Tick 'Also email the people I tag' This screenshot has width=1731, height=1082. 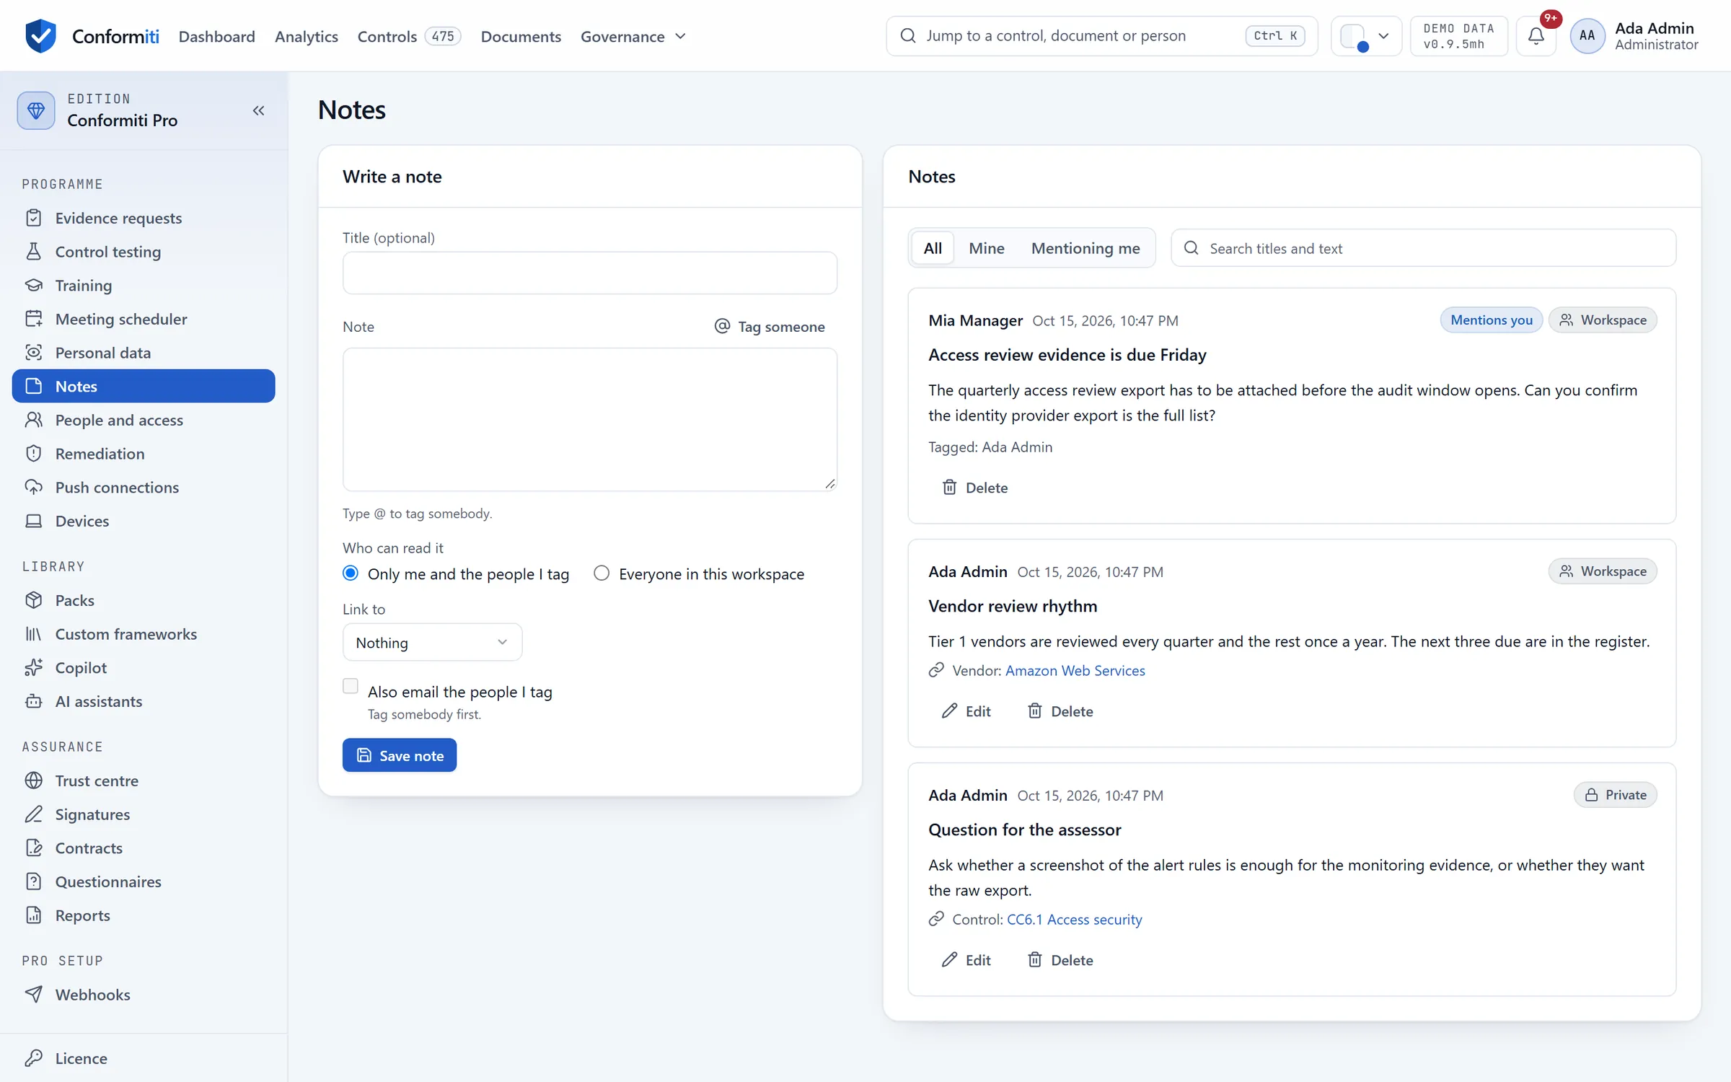tap(351, 686)
